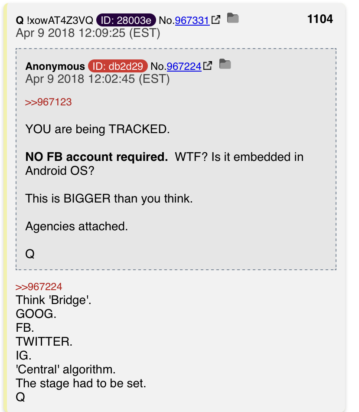
Task: Click the bold 'NO FB account required.' text
Action: 97,157
